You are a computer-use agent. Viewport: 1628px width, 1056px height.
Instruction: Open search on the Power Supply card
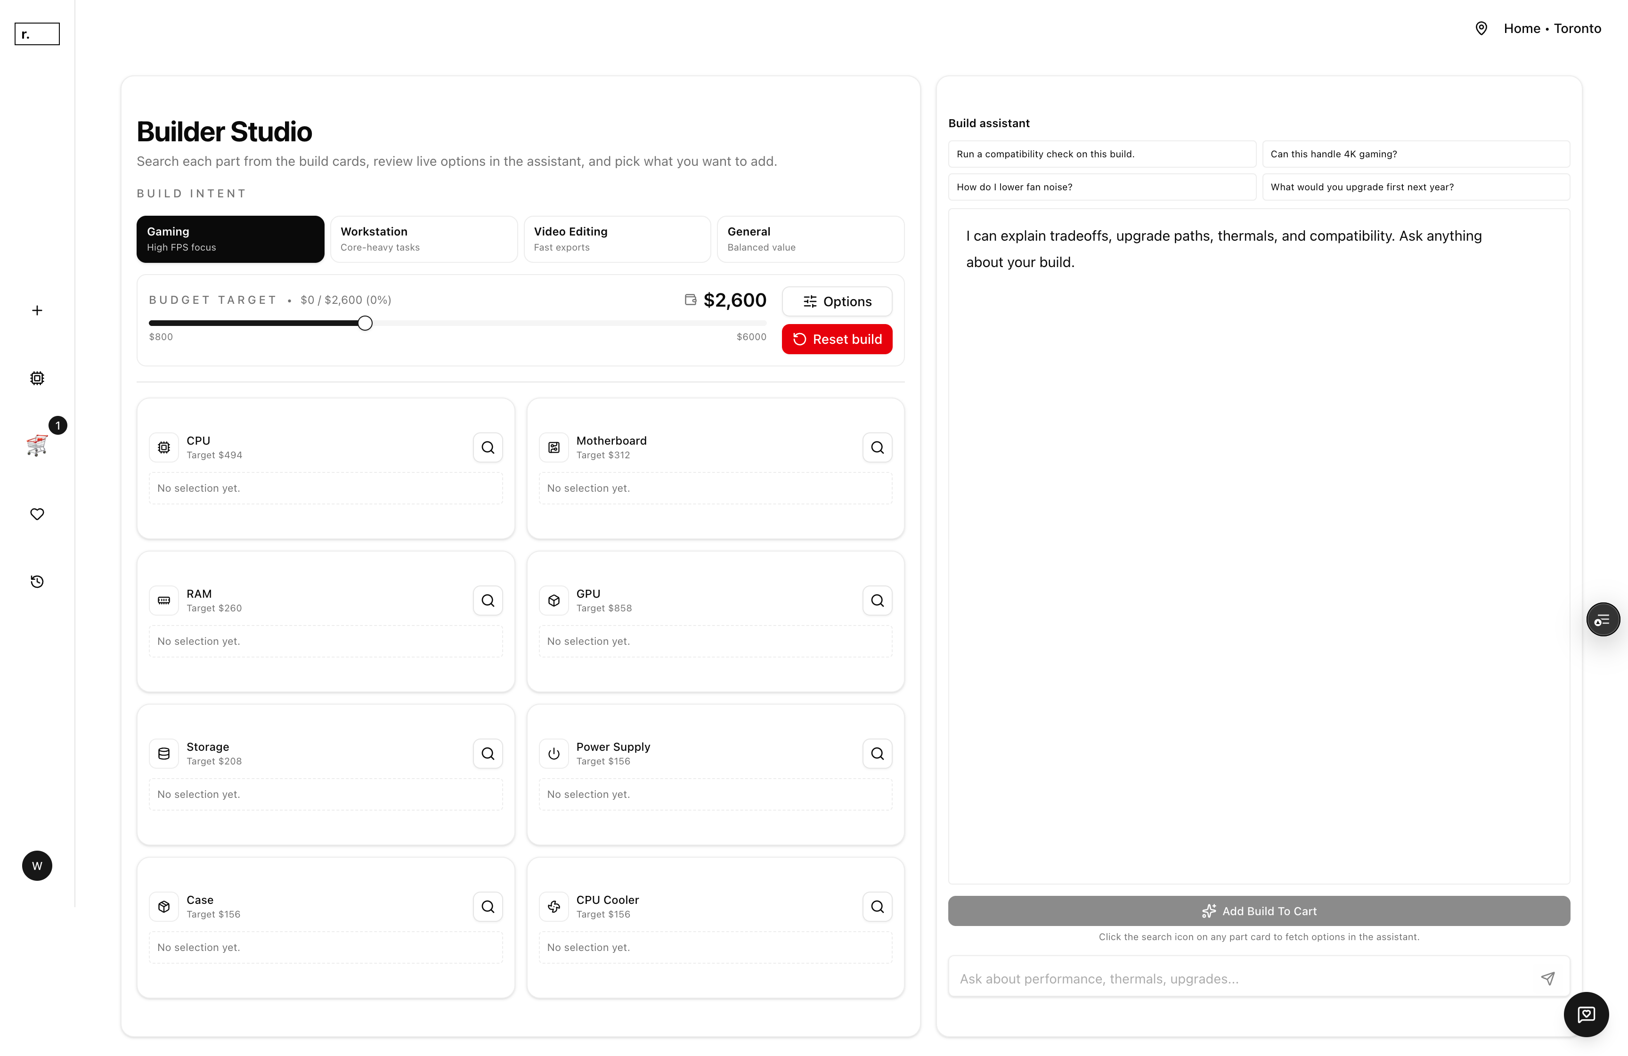[x=878, y=753]
